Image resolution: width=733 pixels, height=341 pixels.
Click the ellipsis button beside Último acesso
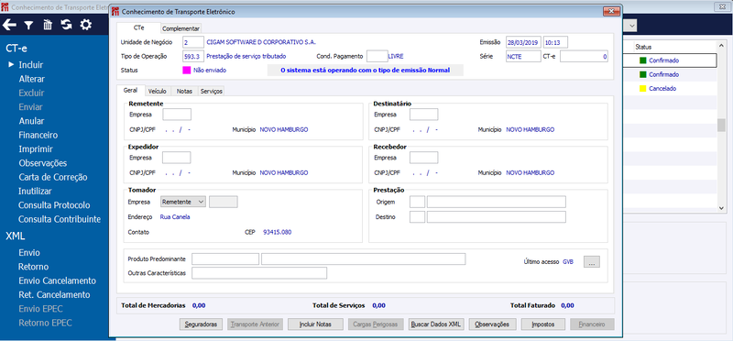(591, 262)
